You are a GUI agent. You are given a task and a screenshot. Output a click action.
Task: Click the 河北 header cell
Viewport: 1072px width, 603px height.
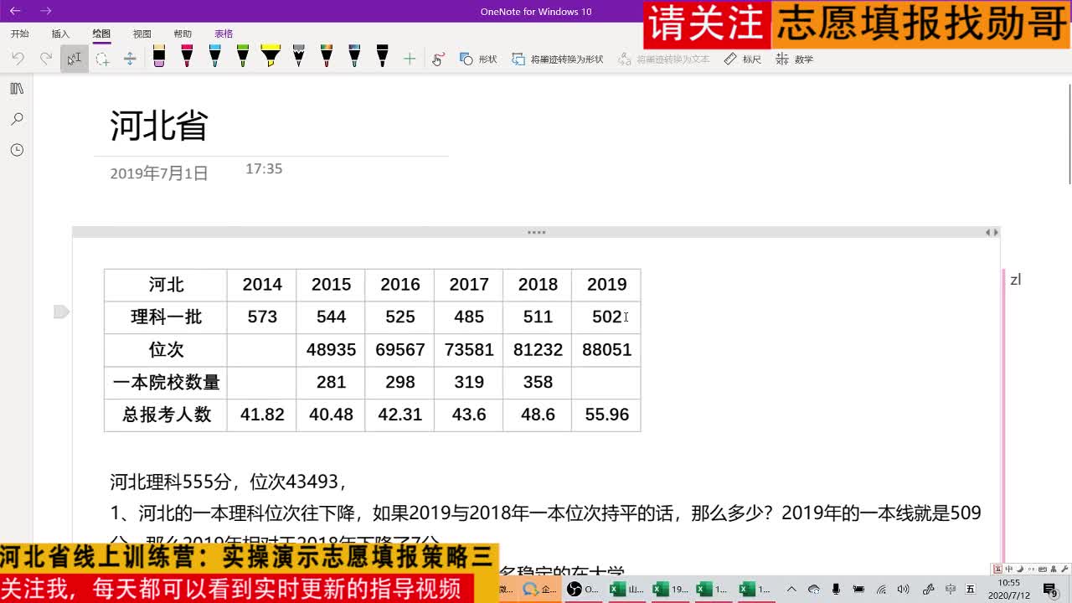pyautogui.click(x=166, y=285)
